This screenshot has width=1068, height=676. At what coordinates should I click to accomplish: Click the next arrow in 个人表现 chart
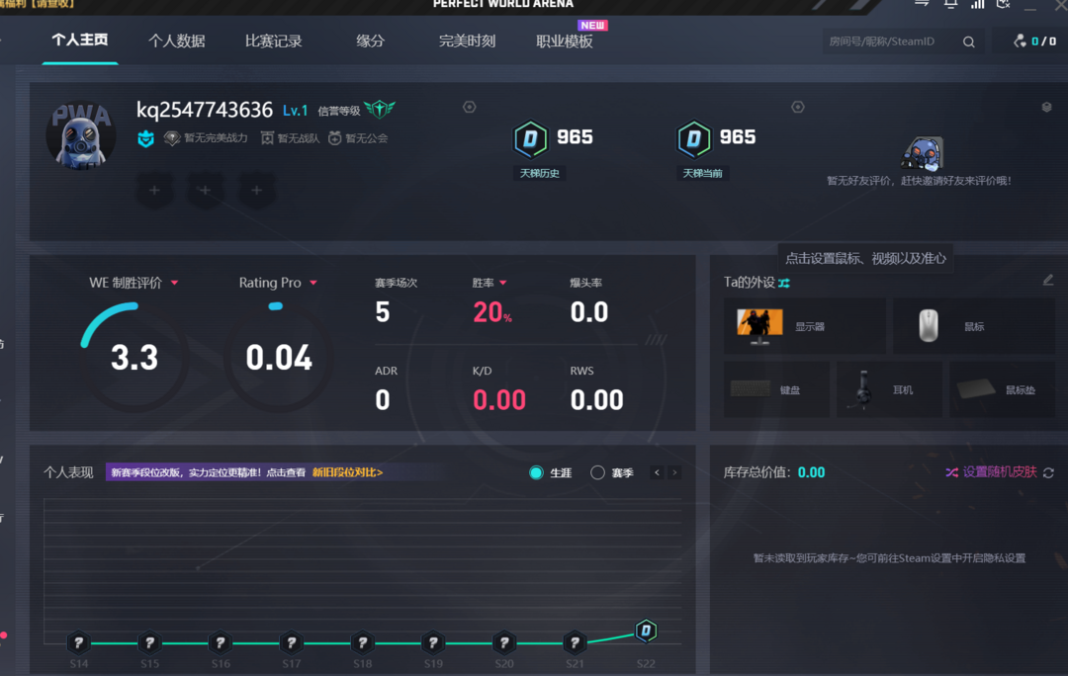(x=675, y=473)
